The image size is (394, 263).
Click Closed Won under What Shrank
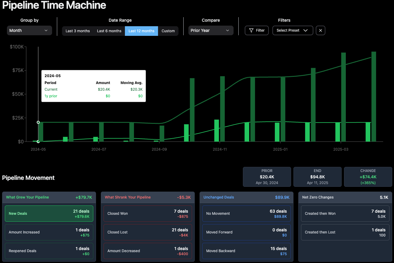click(x=147, y=214)
